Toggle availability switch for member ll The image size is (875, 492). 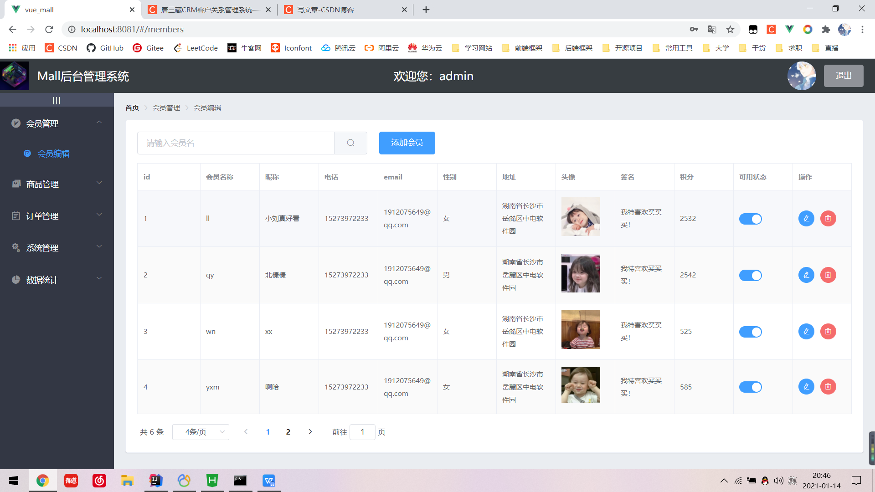750,219
